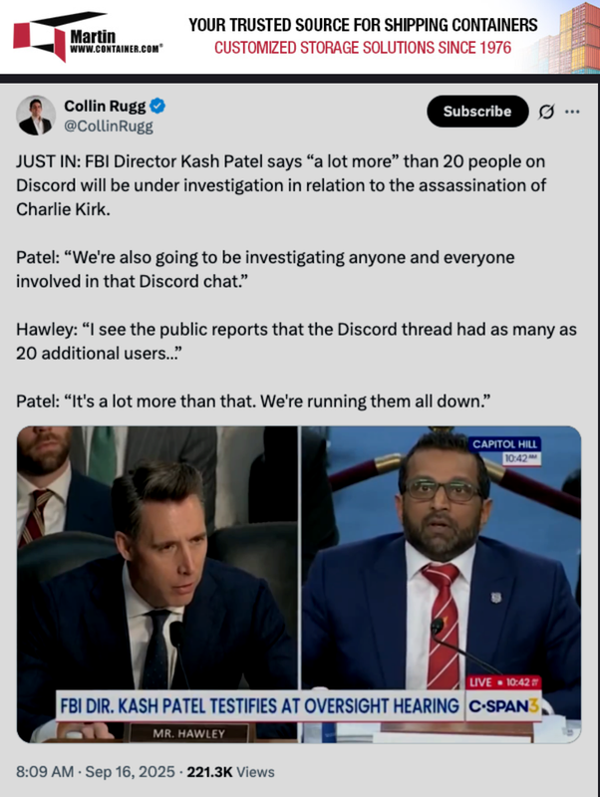Viewport: 600px width, 797px height.
Task: Open Collin Rugg's profile picture
Action: (x=36, y=116)
